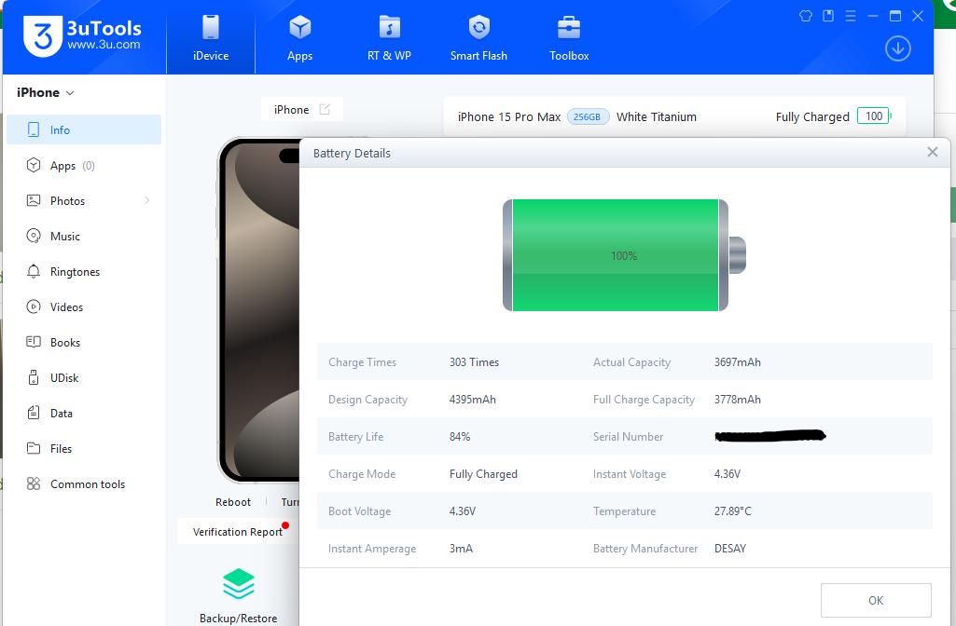
Task: Open the title bar menu lines icon
Action: 851,16
